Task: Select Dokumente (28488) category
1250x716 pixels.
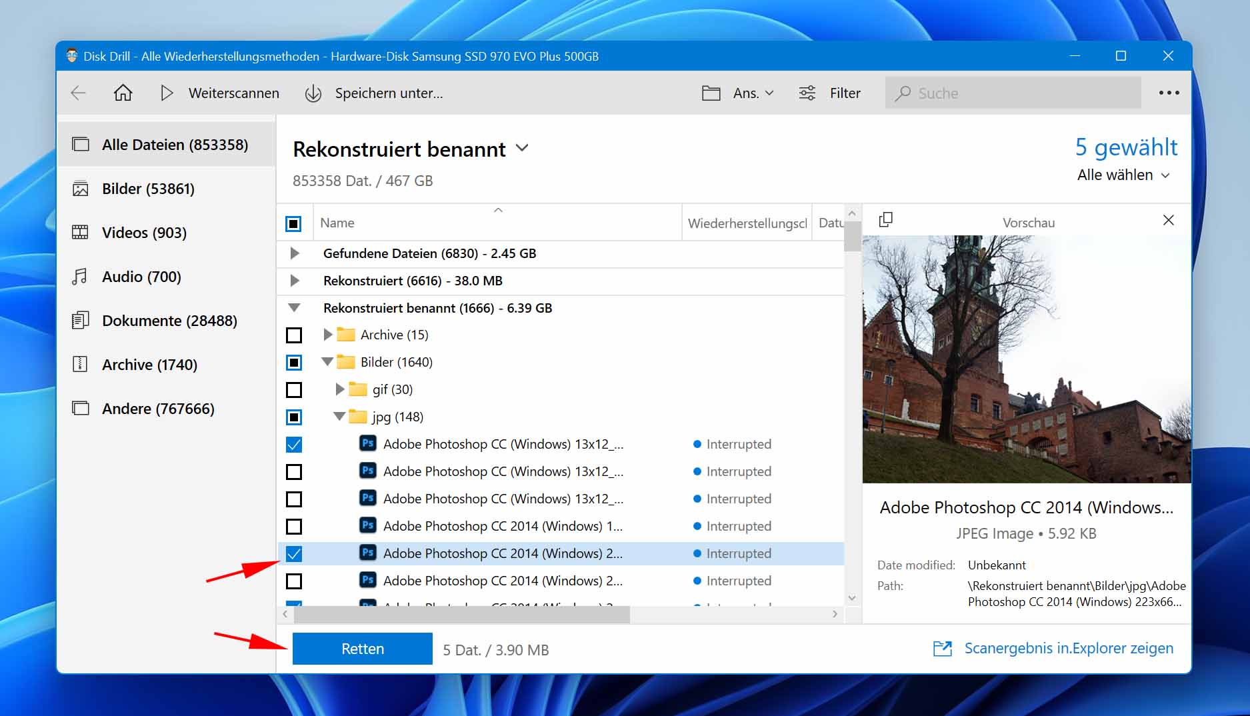Action: pyautogui.click(x=166, y=321)
